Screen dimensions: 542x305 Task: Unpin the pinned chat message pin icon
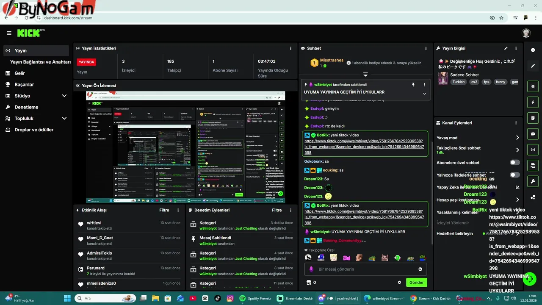click(413, 85)
